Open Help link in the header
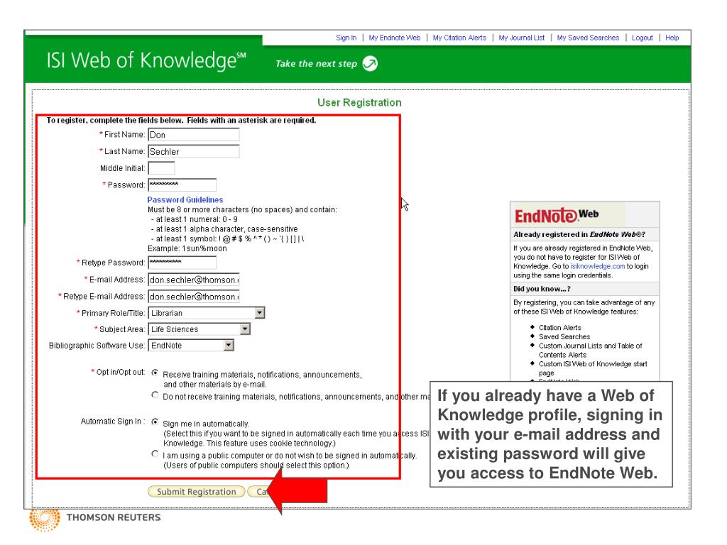Viewport: 727px width, 545px height. (x=672, y=38)
